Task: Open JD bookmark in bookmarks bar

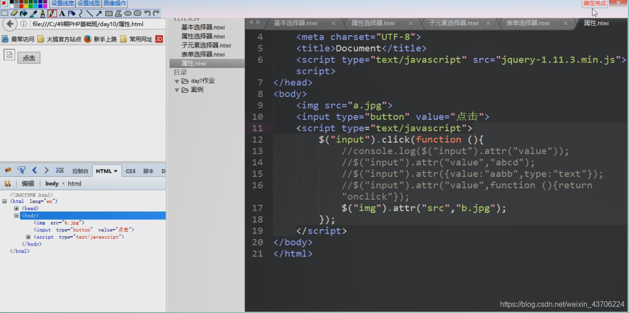Action: [x=159, y=39]
